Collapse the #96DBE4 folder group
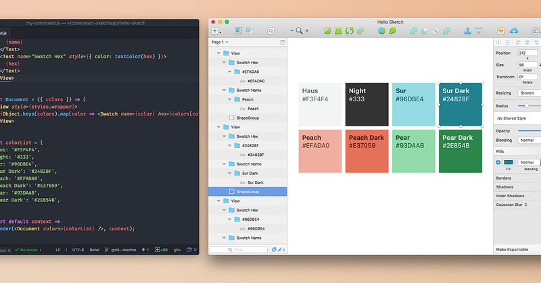 230,220
